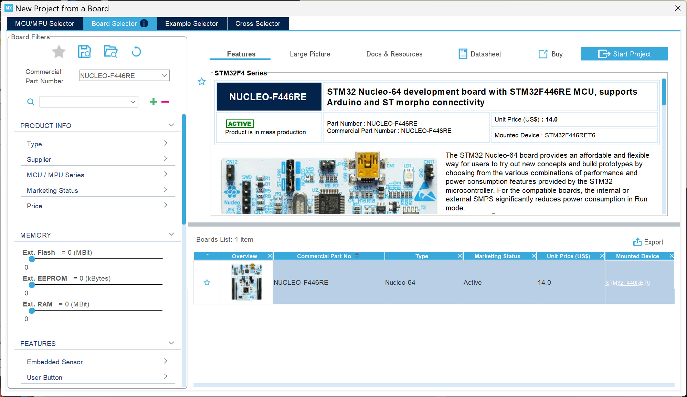Viewport: 687px width, 397px height.
Task: Toggle favorite star in boards list row
Action: click(207, 282)
